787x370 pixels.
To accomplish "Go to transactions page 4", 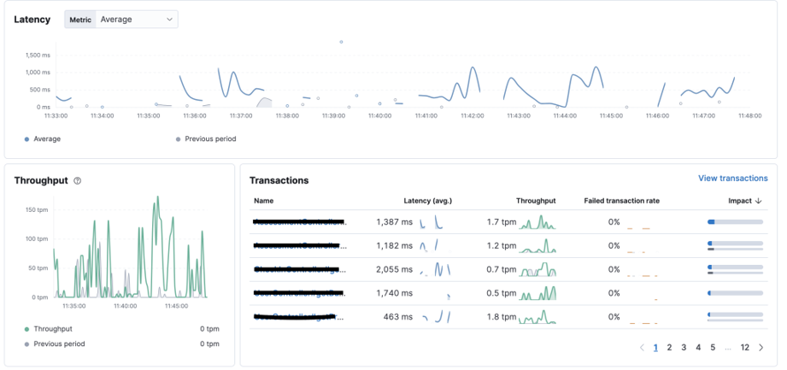I will coord(698,348).
